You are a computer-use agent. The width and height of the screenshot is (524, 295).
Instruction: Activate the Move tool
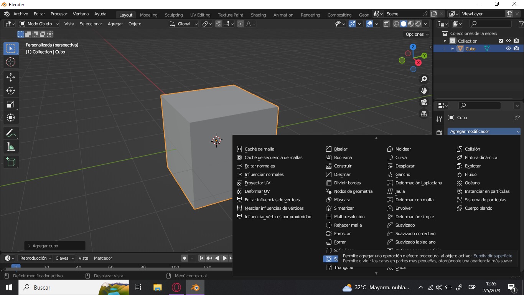click(11, 77)
